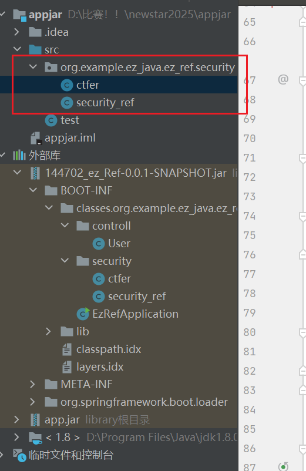Expand app.jar library root
Viewport: 306px width, 471px height.
(x=17, y=419)
